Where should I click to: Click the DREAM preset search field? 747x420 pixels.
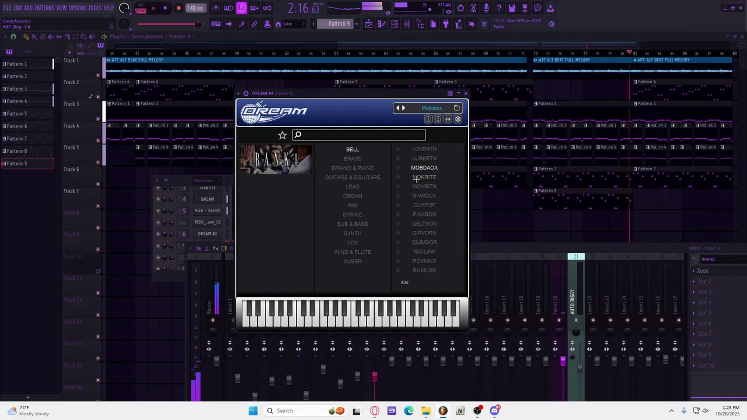pos(359,135)
